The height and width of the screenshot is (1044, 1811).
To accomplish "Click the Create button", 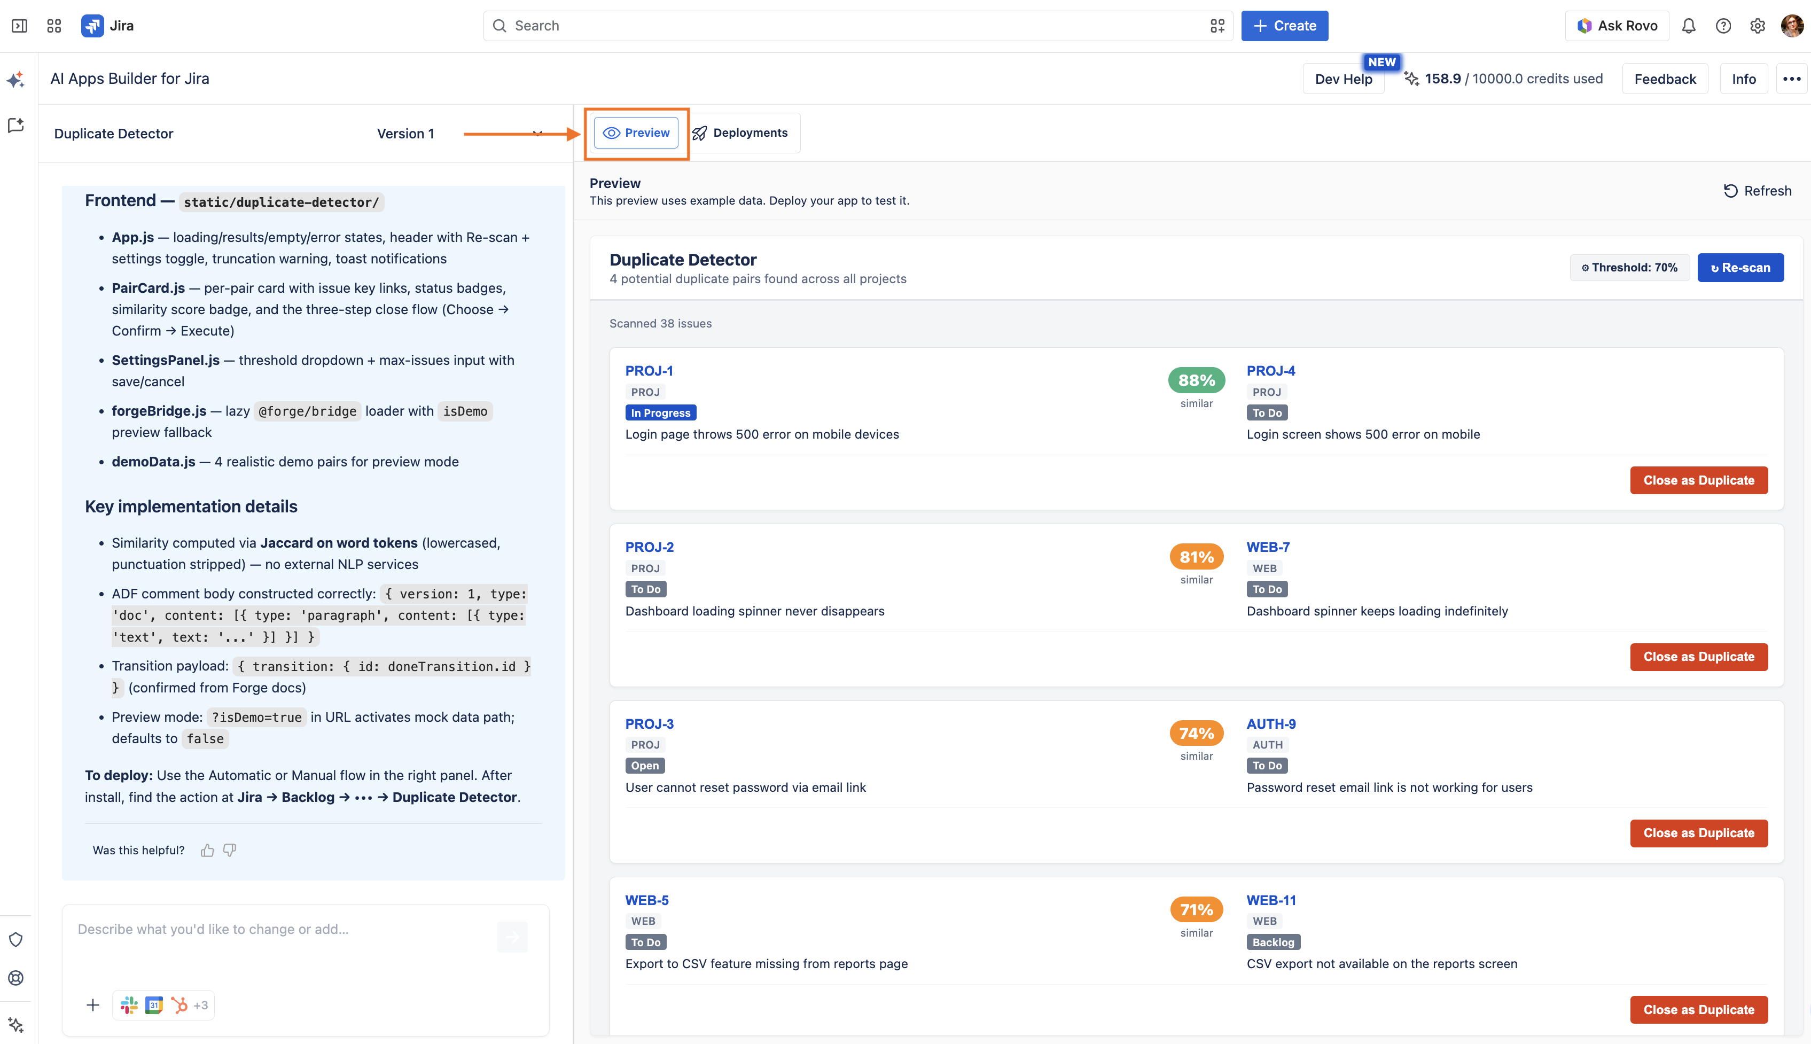I will 1285,26.
